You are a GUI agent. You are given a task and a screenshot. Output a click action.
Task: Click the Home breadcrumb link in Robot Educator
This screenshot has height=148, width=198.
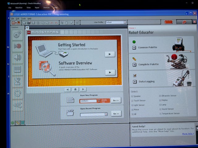click(131, 28)
